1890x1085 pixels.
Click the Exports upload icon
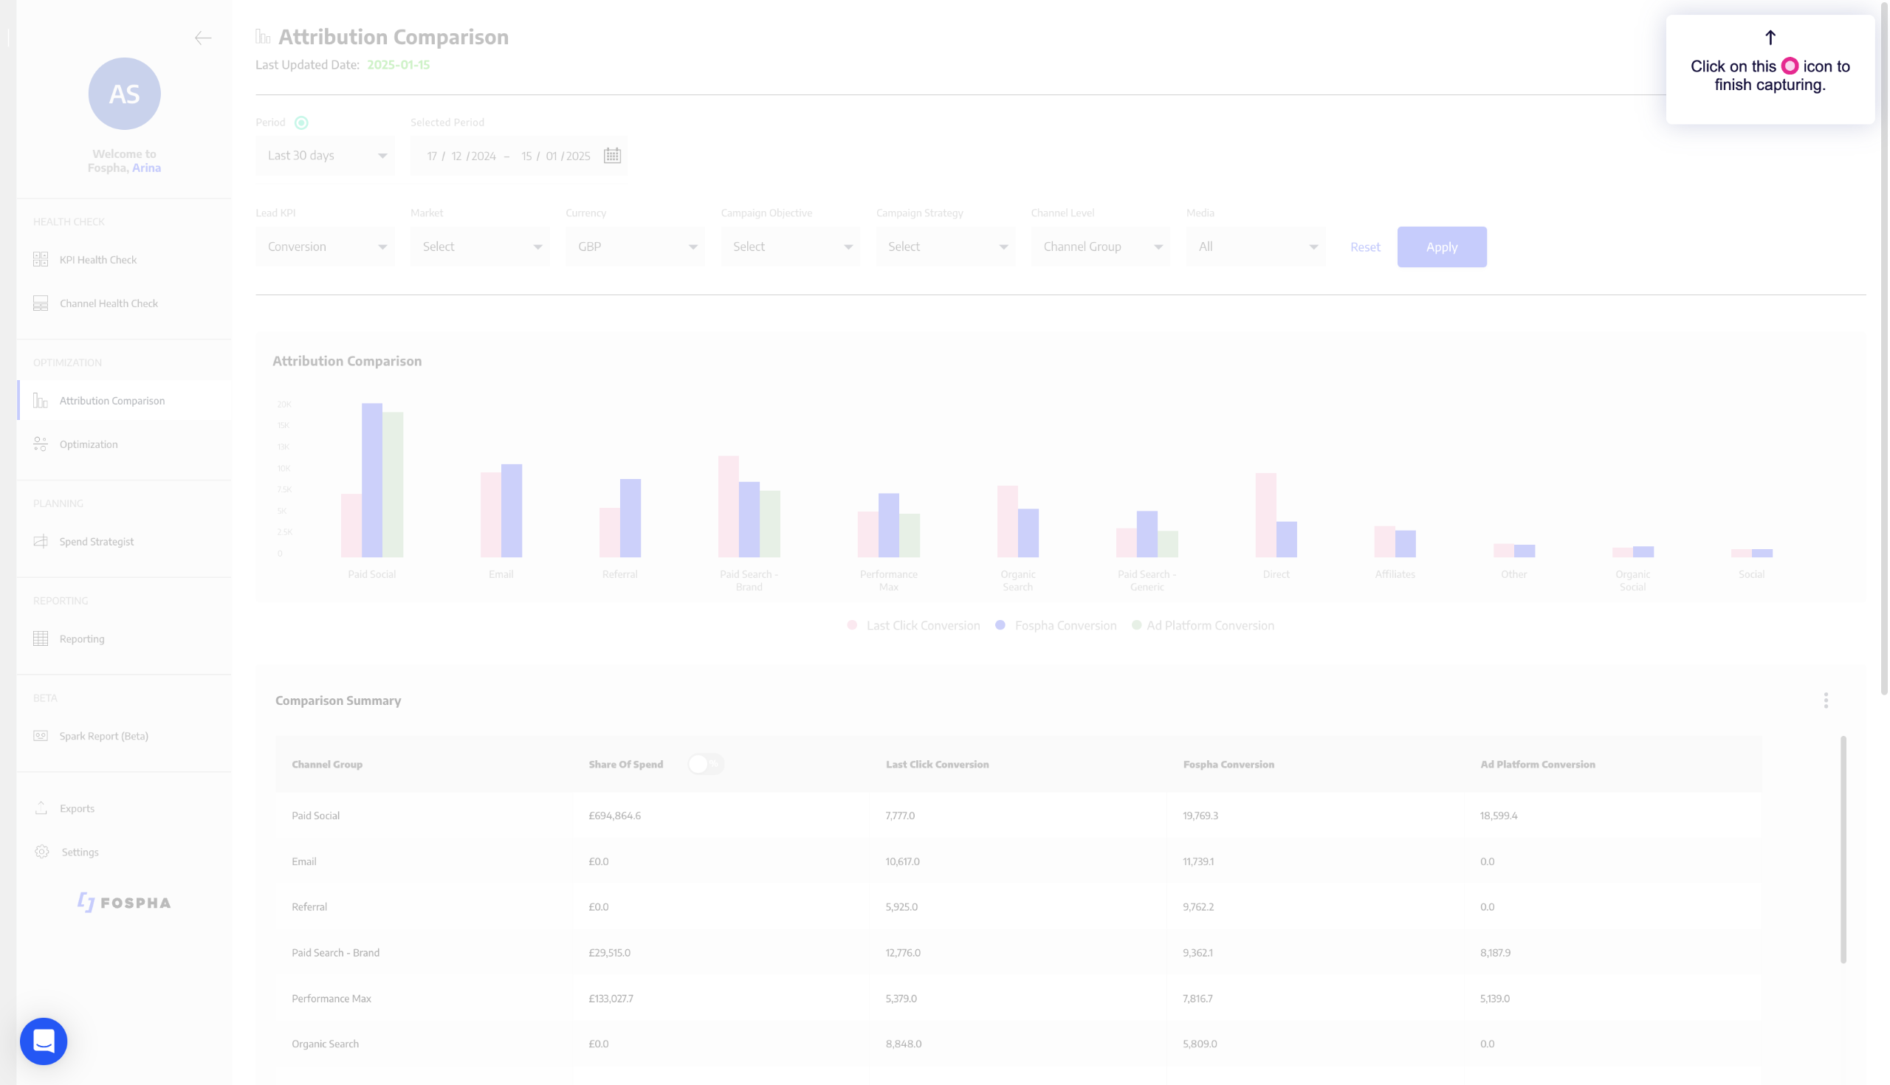41,807
